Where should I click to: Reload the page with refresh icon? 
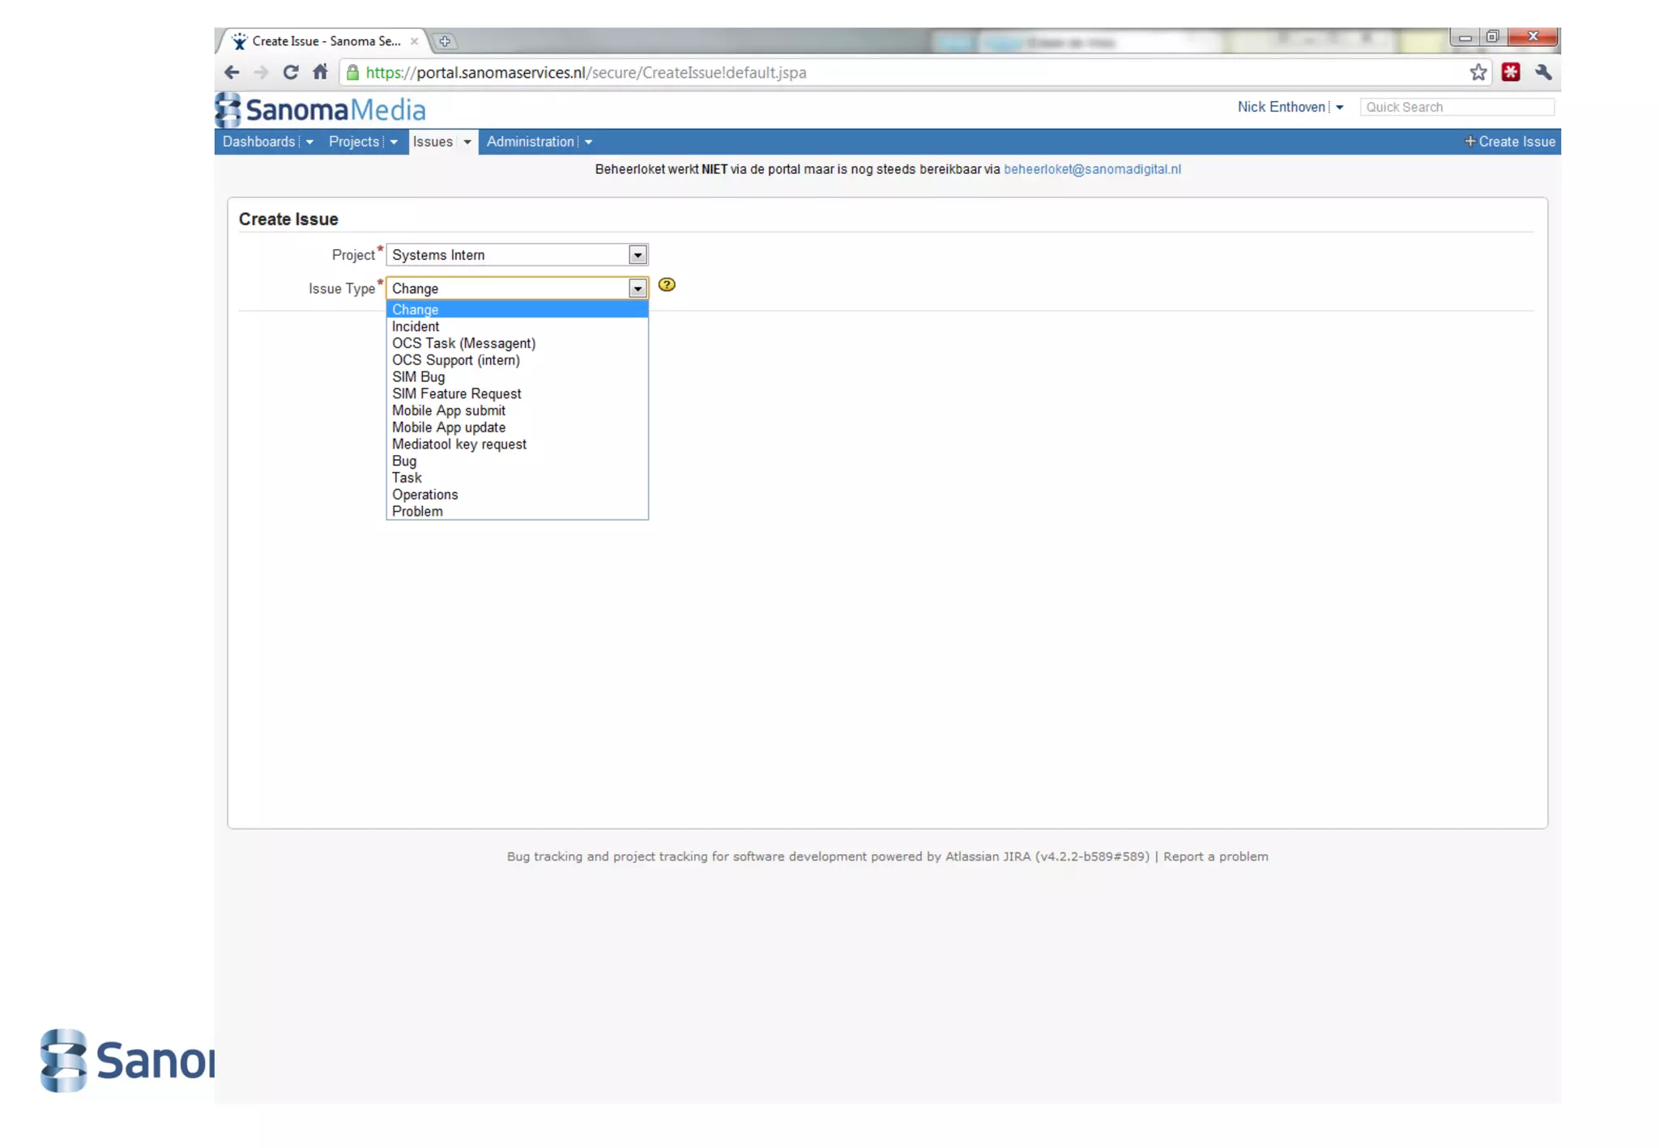click(290, 73)
